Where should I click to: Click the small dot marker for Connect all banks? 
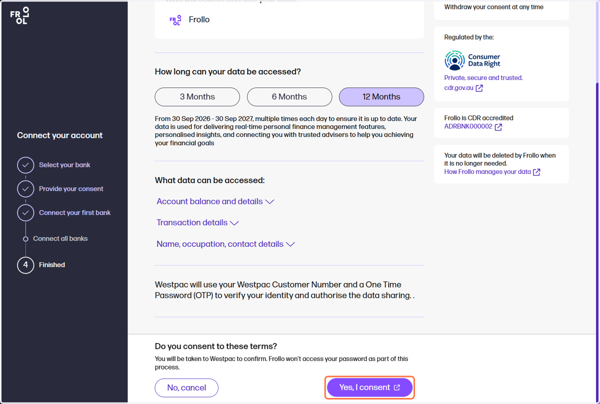(25, 239)
